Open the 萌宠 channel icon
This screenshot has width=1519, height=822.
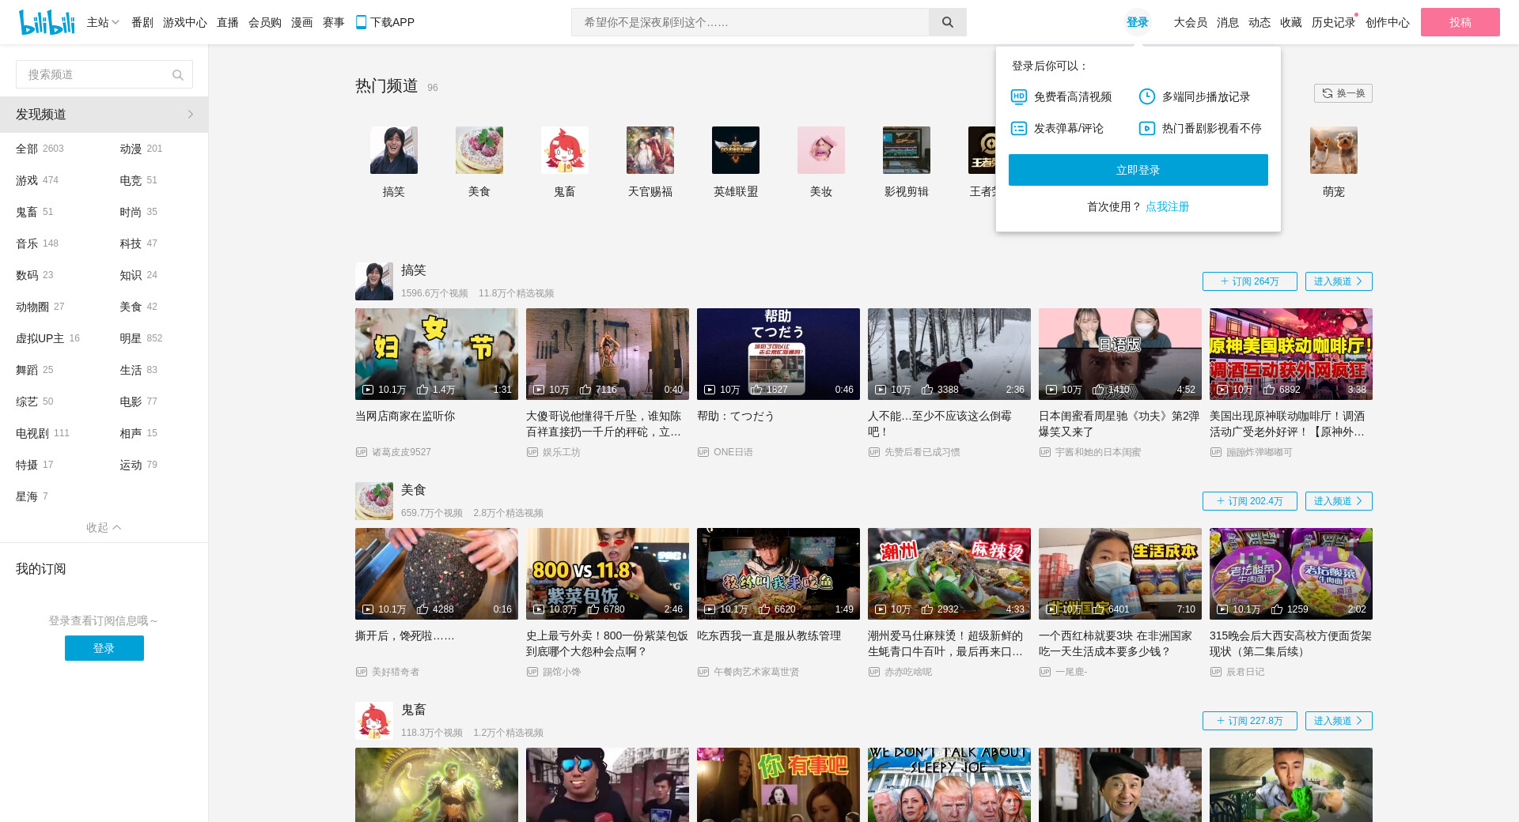click(x=1333, y=150)
